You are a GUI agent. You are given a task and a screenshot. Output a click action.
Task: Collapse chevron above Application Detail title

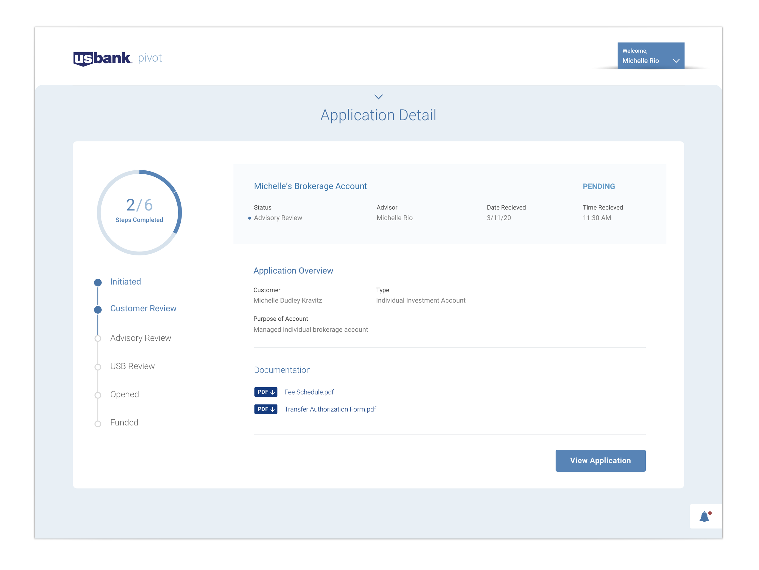point(378,97)
